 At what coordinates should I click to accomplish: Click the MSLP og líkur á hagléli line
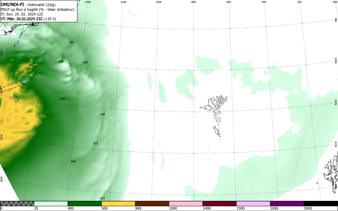tap(38, 9)
